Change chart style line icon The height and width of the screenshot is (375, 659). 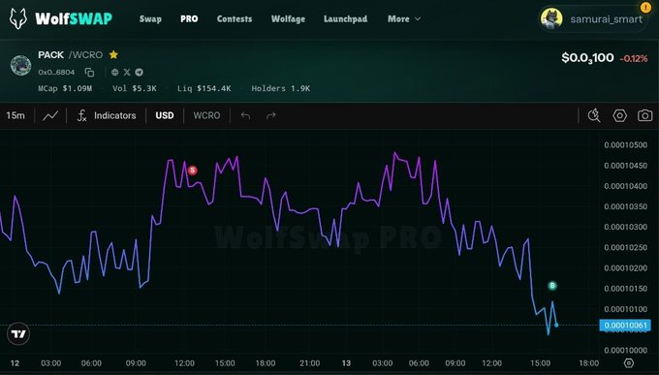[x=50, y=115]
